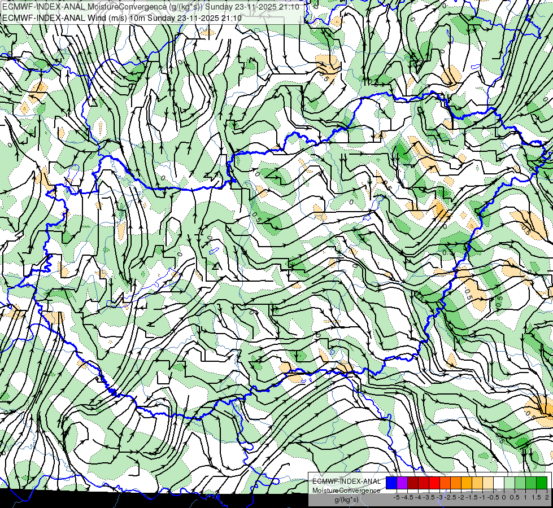Click the MoistureConvergence title line at top
The image size is (553, 508).
[151, 7]
